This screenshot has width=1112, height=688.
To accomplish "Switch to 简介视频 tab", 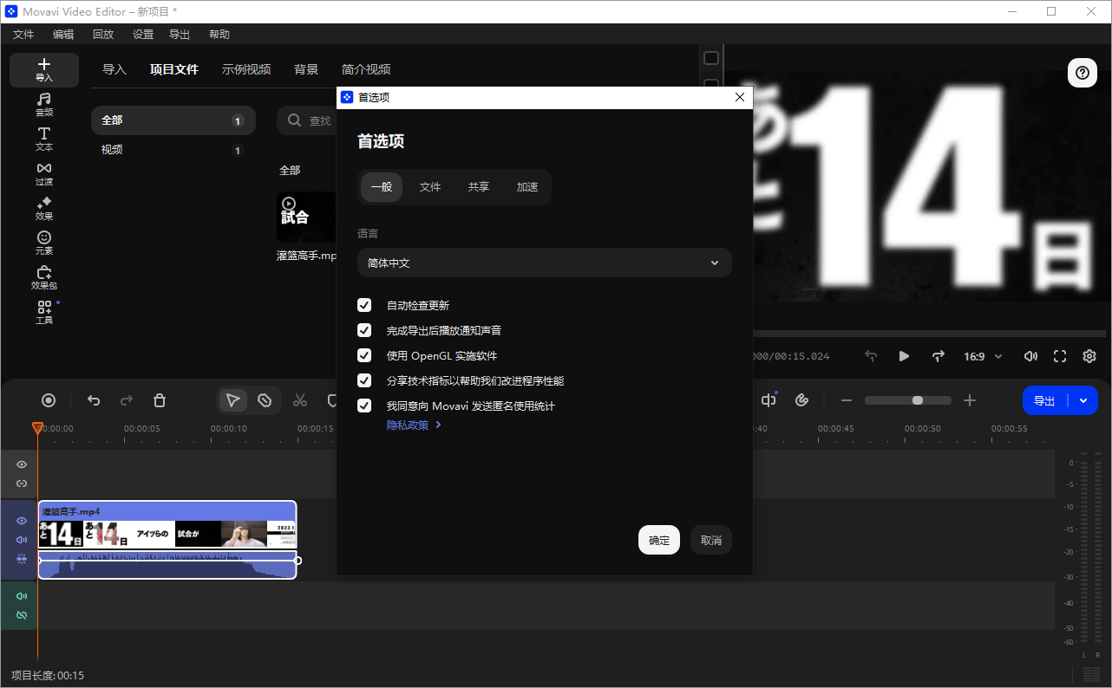I will pos(366,69).
